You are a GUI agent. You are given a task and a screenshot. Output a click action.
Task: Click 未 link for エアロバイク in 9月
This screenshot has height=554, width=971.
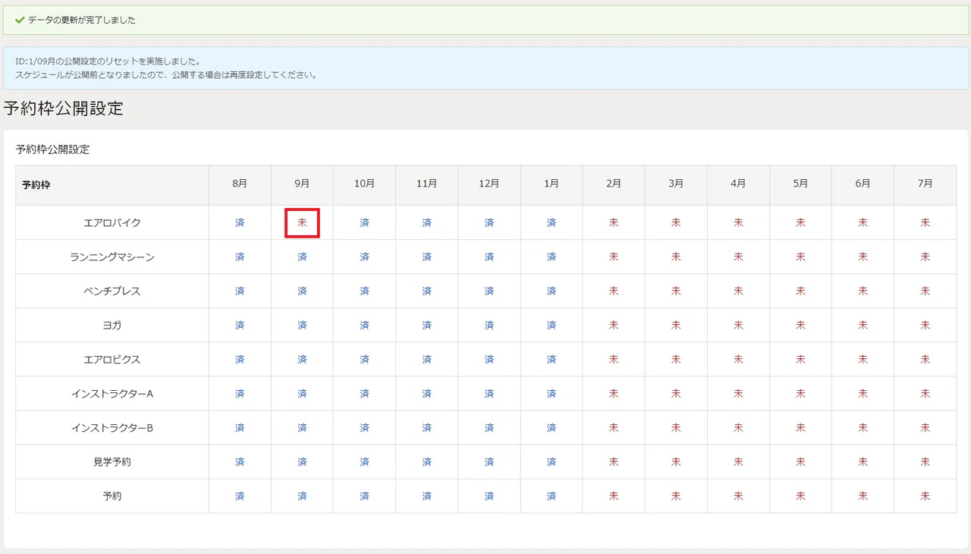click(x=302, y=223)
